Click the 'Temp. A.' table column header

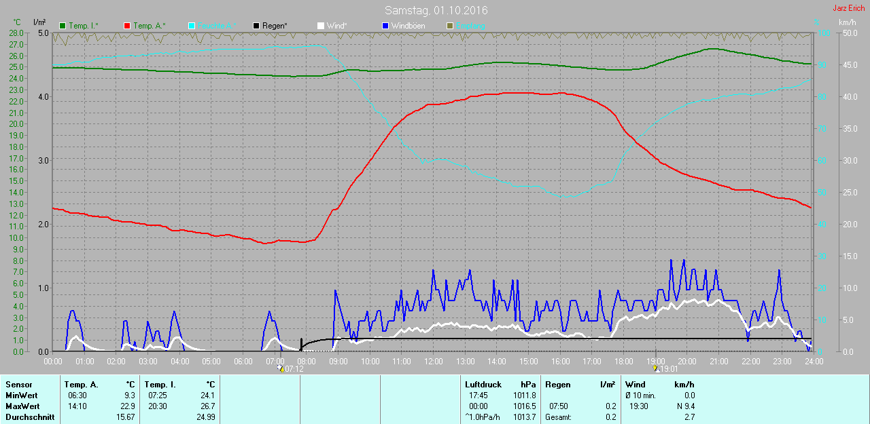coord(82,385)
